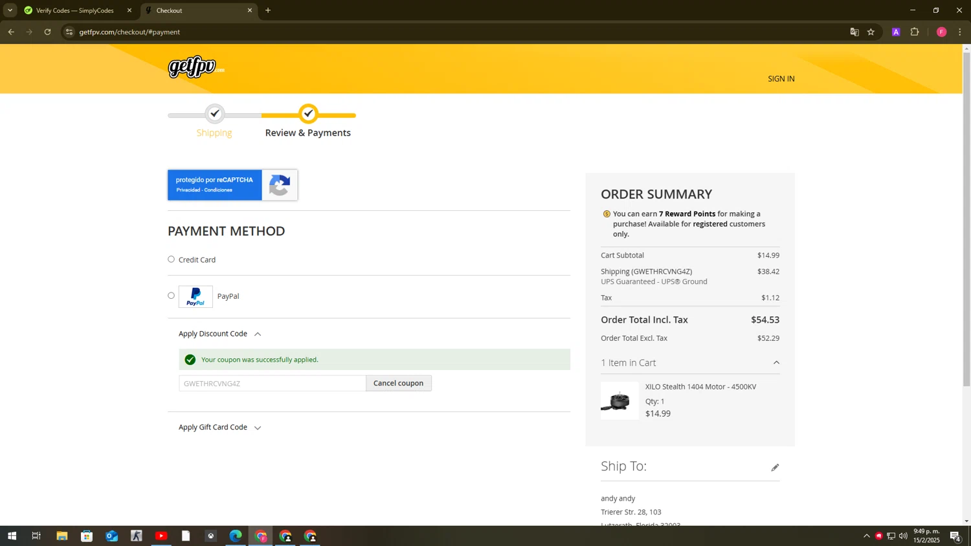Viewport: 971px width, 546px height.
Task: Open reCAPTCHA Privacidad link
Action: click(x=188, y=190)
